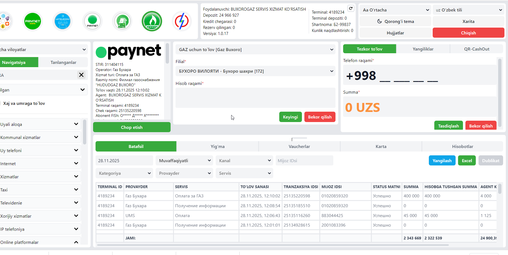The width and height of the screenshot is (508, 255).
Task: Click the 28.11.2025 date field
Action: click(x=124, y=161)
